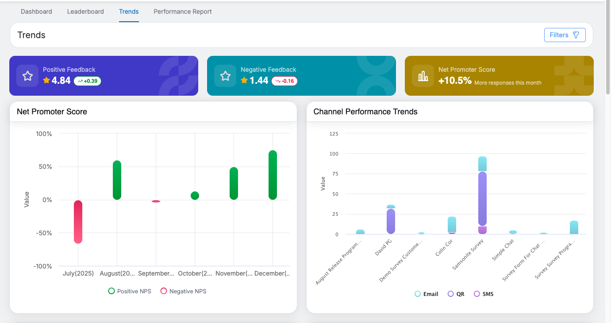Open the Filters panel
This screenshot has height=323, width=611.
click(565, 35)
